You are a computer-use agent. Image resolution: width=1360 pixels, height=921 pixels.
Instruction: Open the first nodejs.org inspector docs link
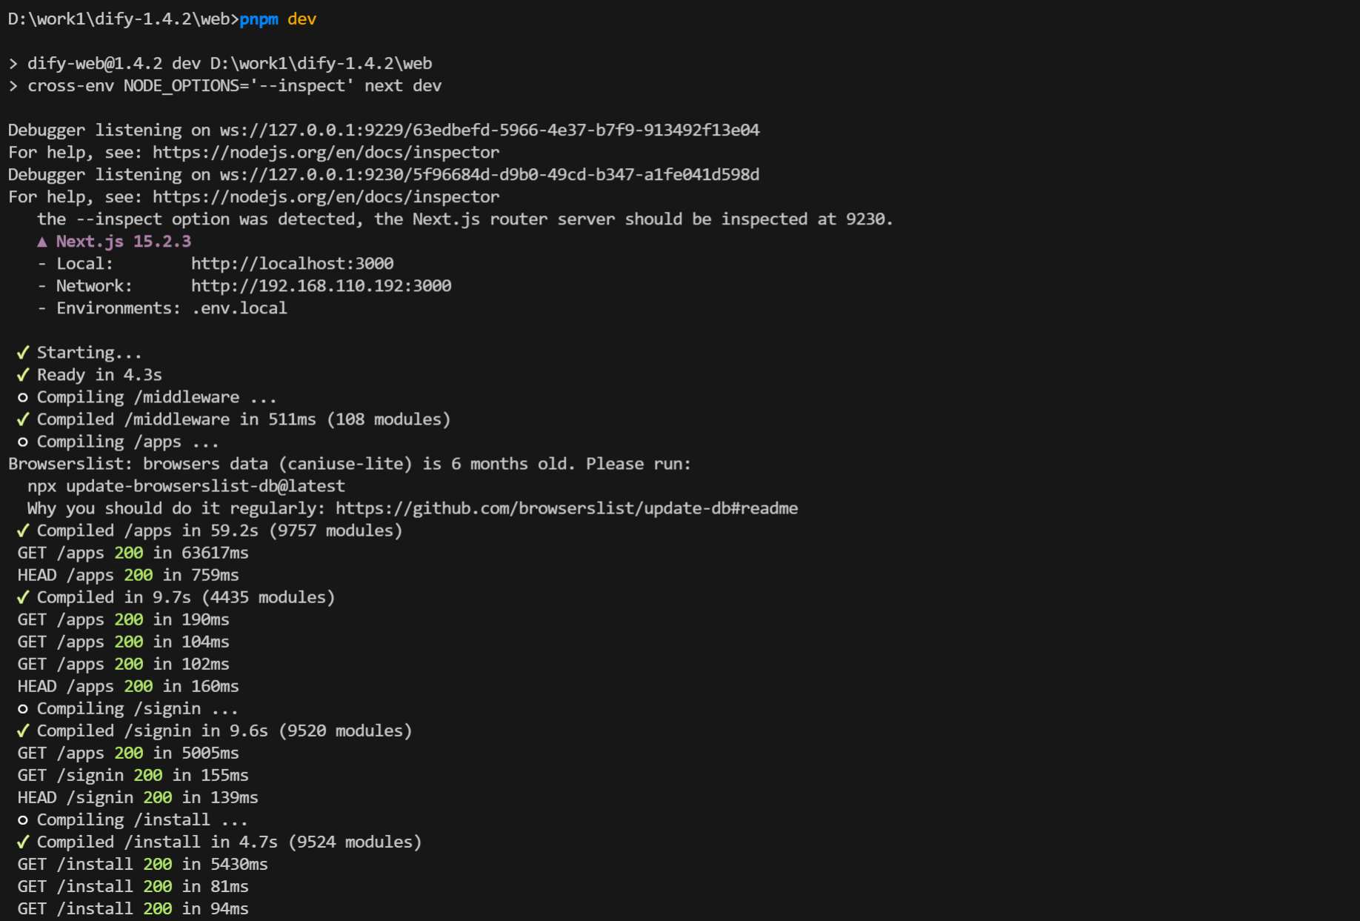[326, 153]
